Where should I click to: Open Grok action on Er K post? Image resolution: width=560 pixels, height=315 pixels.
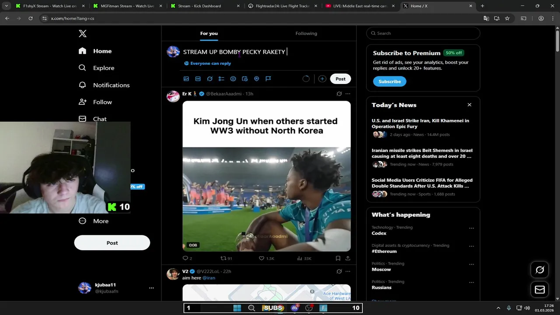339,94
